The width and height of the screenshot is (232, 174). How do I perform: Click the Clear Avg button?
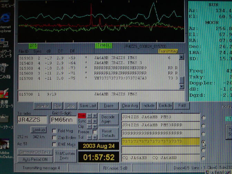(129, 106)
